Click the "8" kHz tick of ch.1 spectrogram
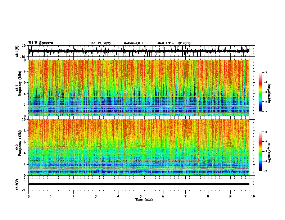 (x=25, y=71)
